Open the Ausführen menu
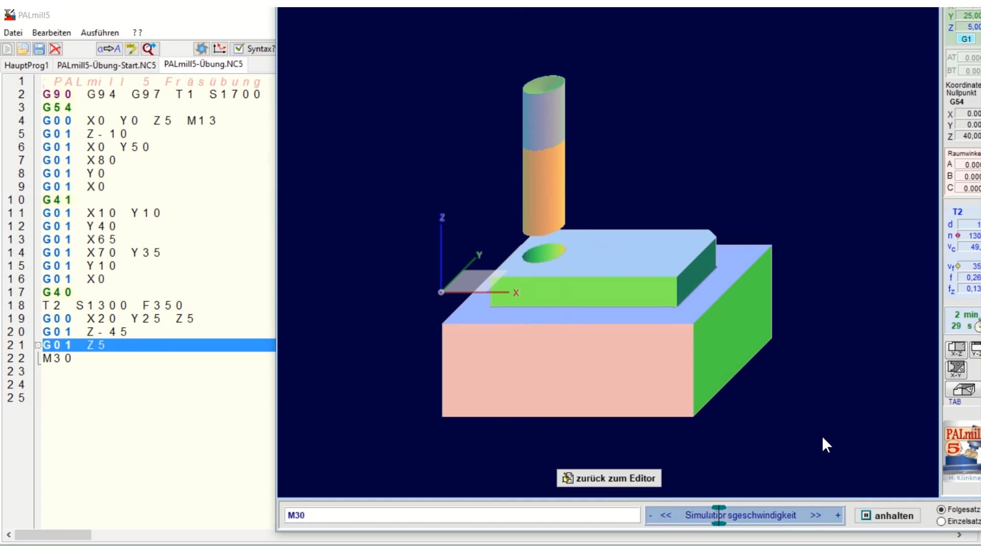 [100, 32]
